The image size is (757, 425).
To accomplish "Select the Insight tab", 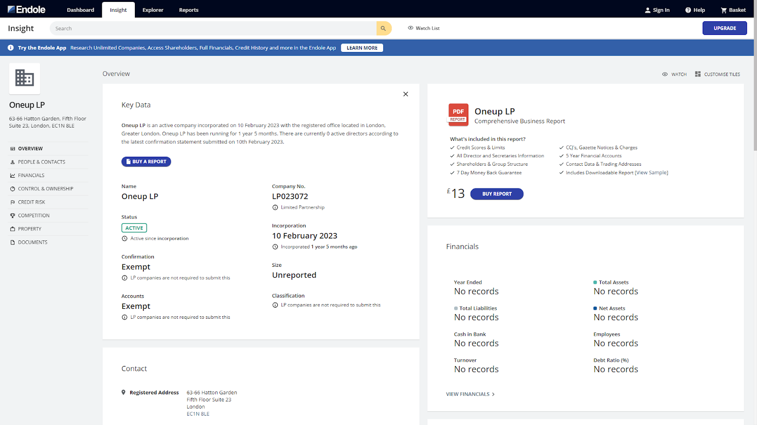I will 118,10.
